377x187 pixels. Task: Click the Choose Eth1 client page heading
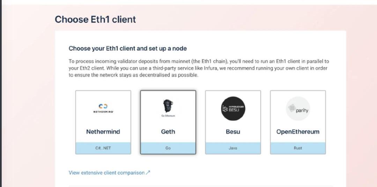(x=95, y=20)
